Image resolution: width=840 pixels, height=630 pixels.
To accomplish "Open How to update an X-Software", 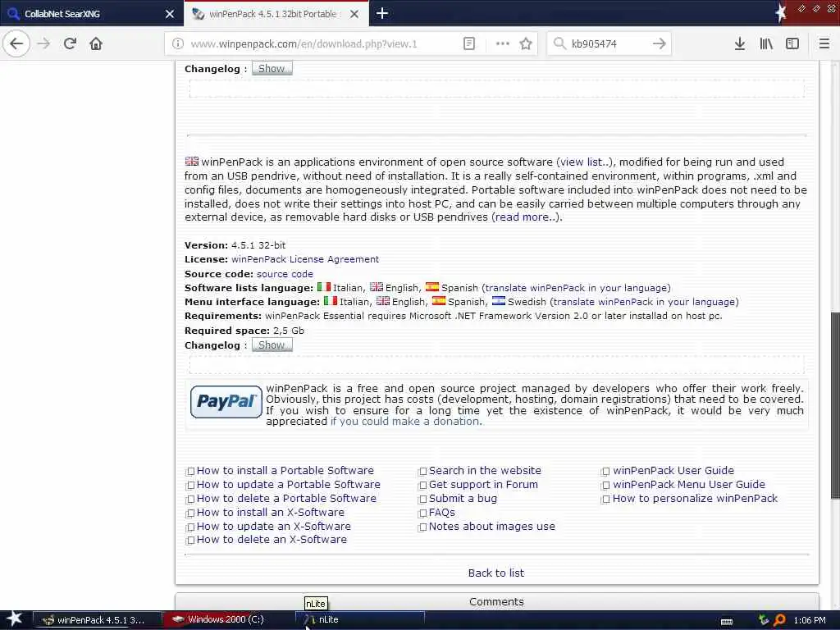I will click(x=273, y=526).
